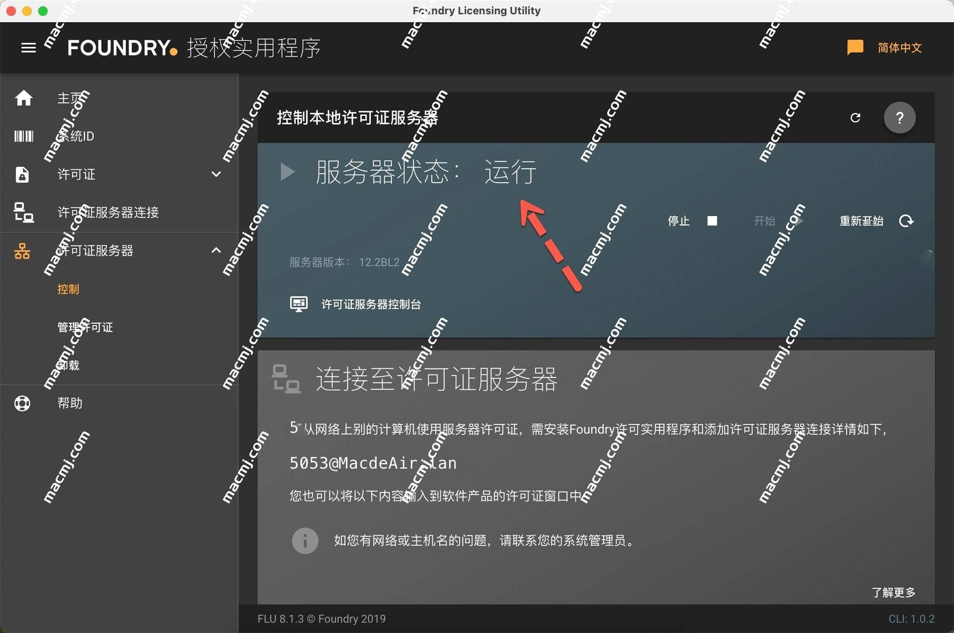Image resolution: width=954 pixels, height=633 pixels.
Task: Click the orange 许可证服务器 network icon
Action: [x=22, y=251]
